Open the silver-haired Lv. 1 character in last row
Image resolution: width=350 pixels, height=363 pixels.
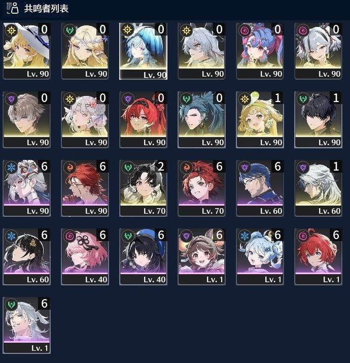[x=26, y=325]
